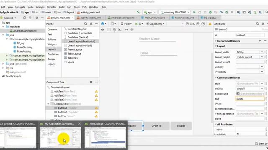Image resolution: width=268 pixels, height=150 pixels.
Task: Collapse LinearLayout in Component Tree
Action: pos(48,104)
